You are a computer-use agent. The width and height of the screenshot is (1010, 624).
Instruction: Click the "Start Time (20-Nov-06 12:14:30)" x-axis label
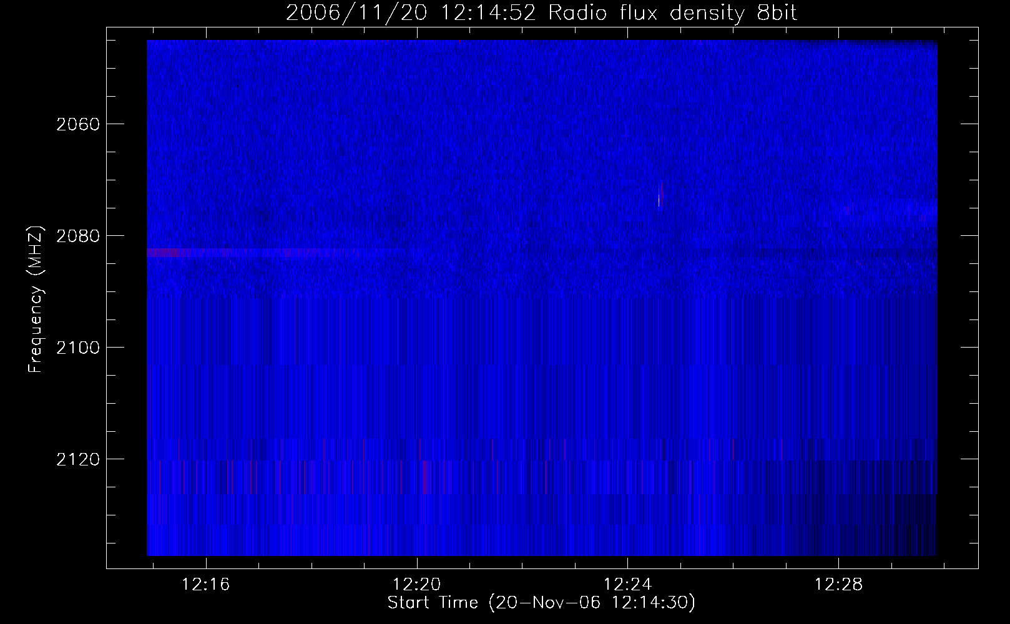(541, 603)
